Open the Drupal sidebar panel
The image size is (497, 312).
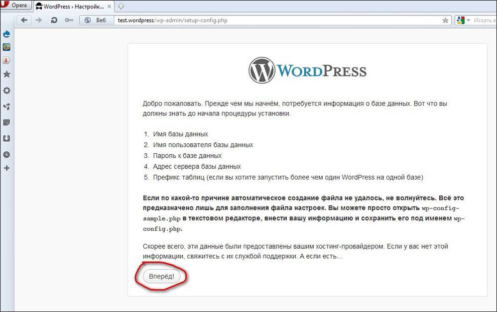coord(6,34)
